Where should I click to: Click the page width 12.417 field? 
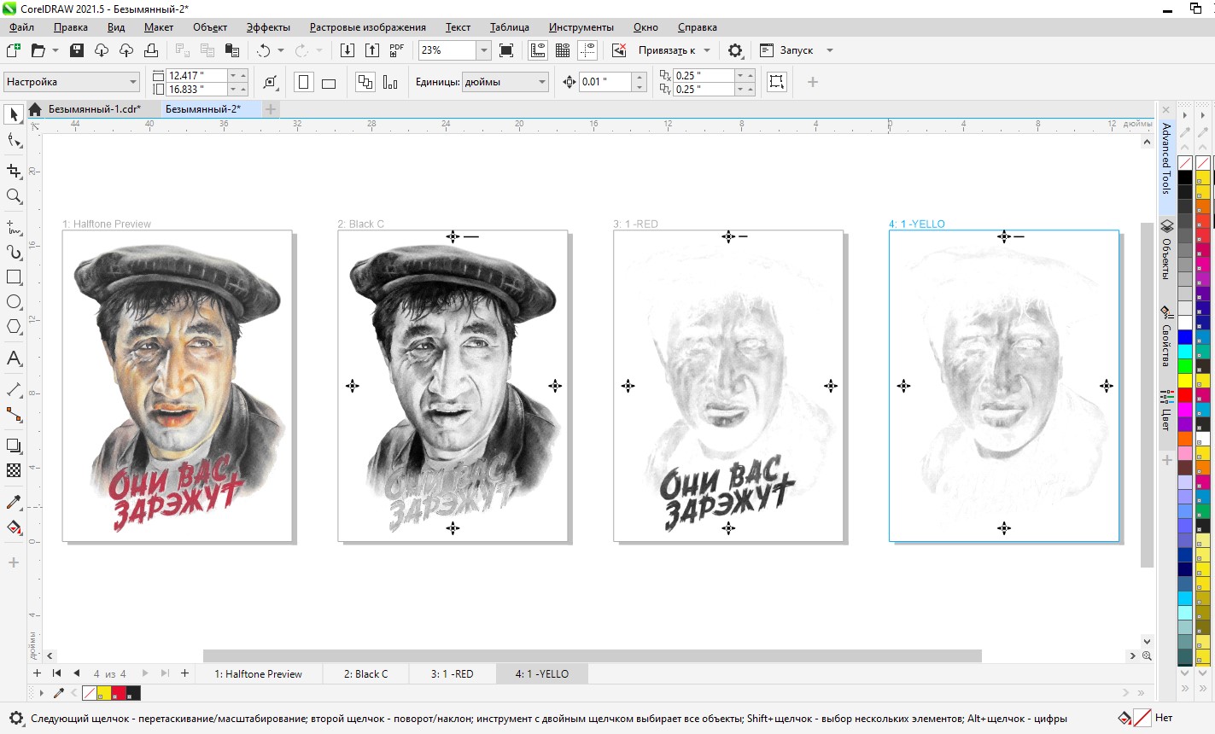196,75
